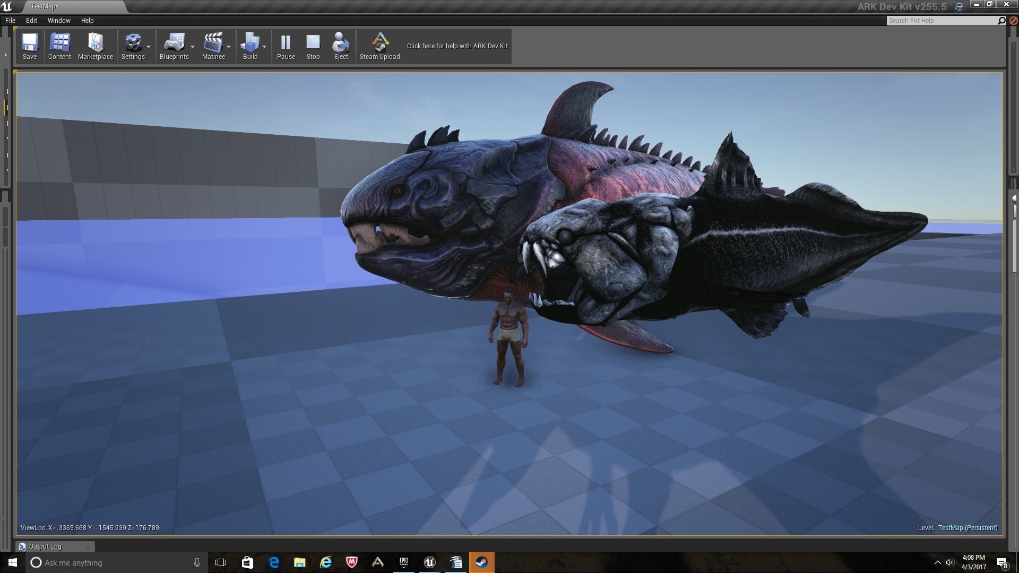Click the Unreal Engine logo icon

point(7,6)
